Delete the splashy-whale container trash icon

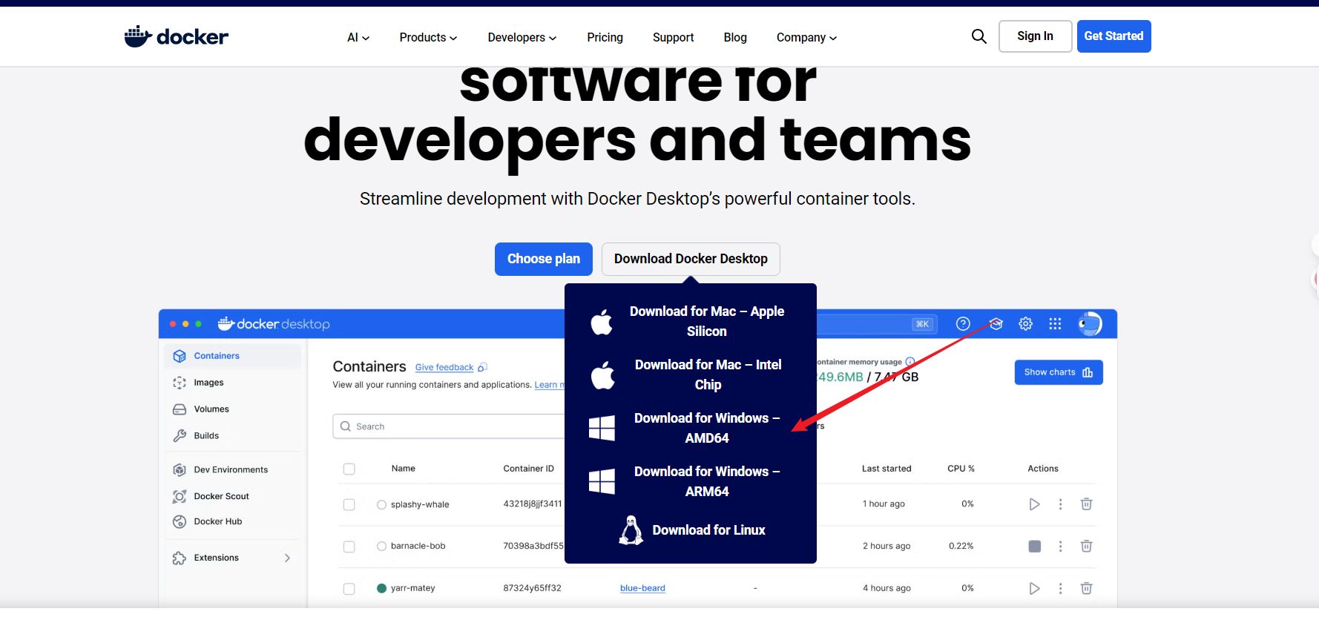(x=1086, y=504)
